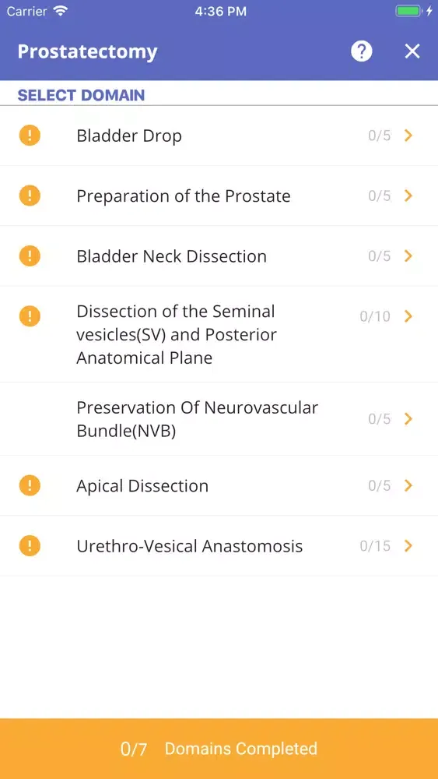Open the help question mark icon

tap(362, 51)
